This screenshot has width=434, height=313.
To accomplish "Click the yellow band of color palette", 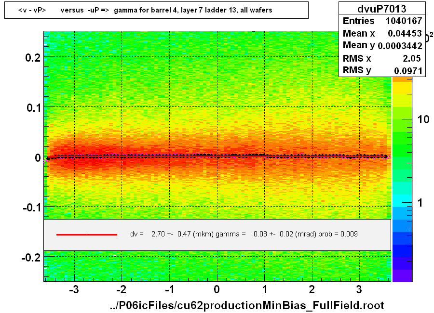I will pyautogui.click(x=403, y=89).
